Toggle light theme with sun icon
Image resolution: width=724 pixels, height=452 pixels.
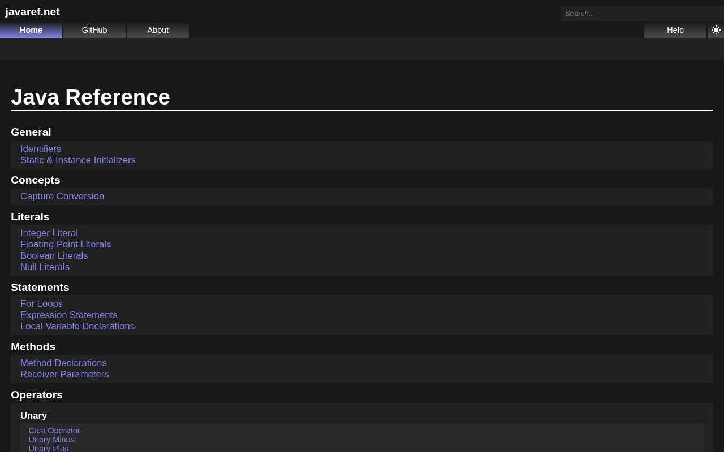[x=716, y=30]
